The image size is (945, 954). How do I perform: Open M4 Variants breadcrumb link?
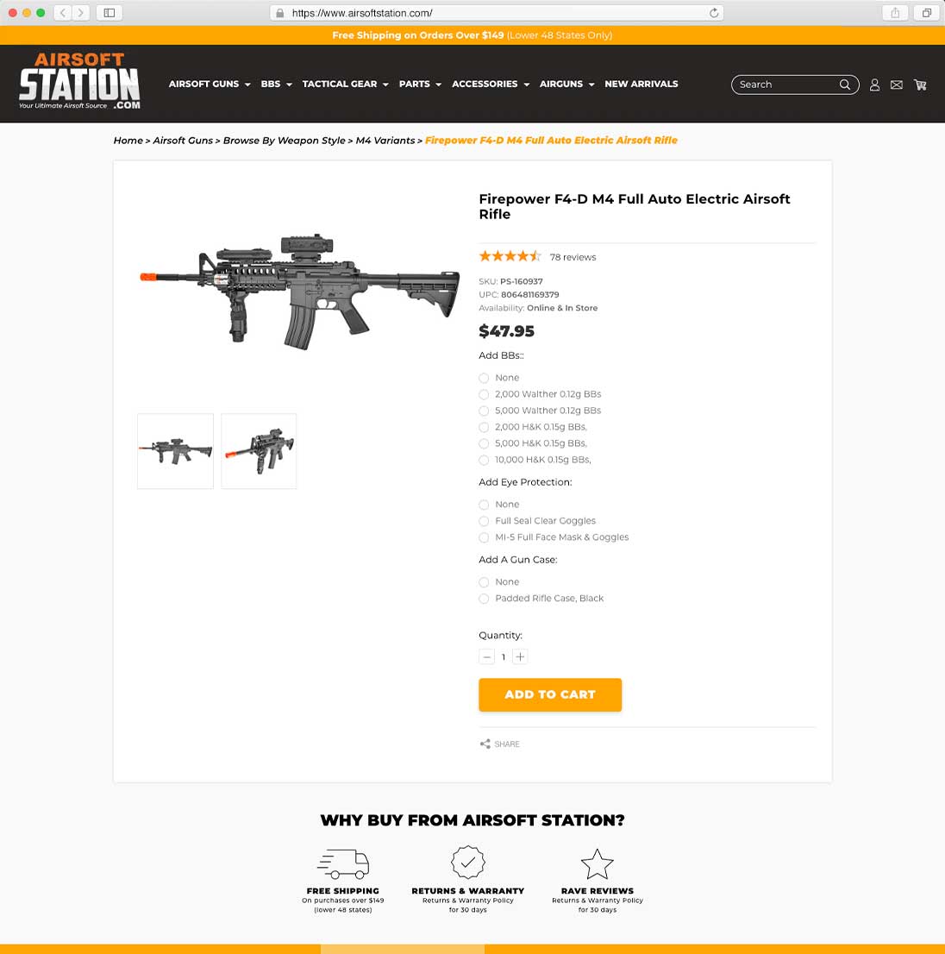pyautogui.click(x=385, y=141)
